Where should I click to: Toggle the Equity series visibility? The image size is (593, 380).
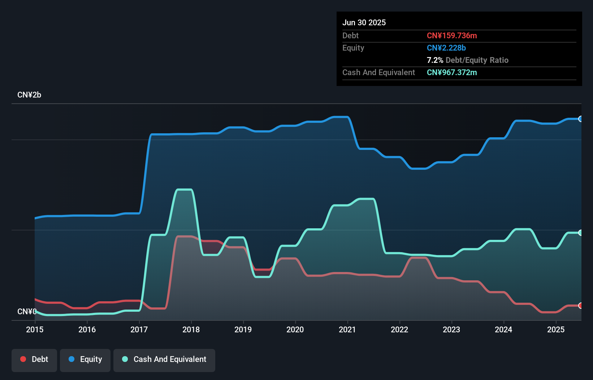tap(85, 359)
